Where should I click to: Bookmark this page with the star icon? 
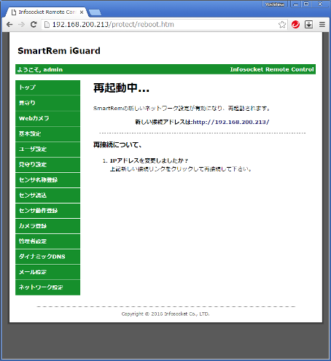coord(282,25)
